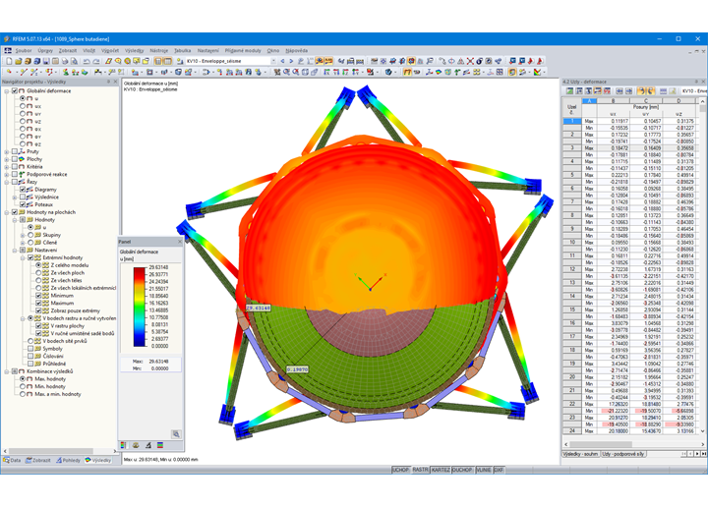
Task: Click the orange back arrow in table toolbar
Action: 641,91
